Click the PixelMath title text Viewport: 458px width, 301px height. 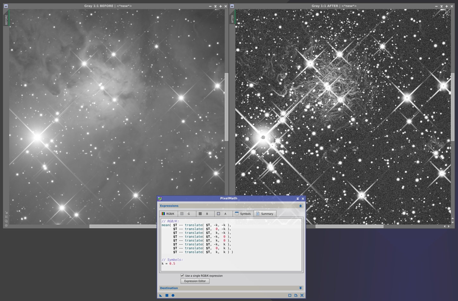(229, 198)
